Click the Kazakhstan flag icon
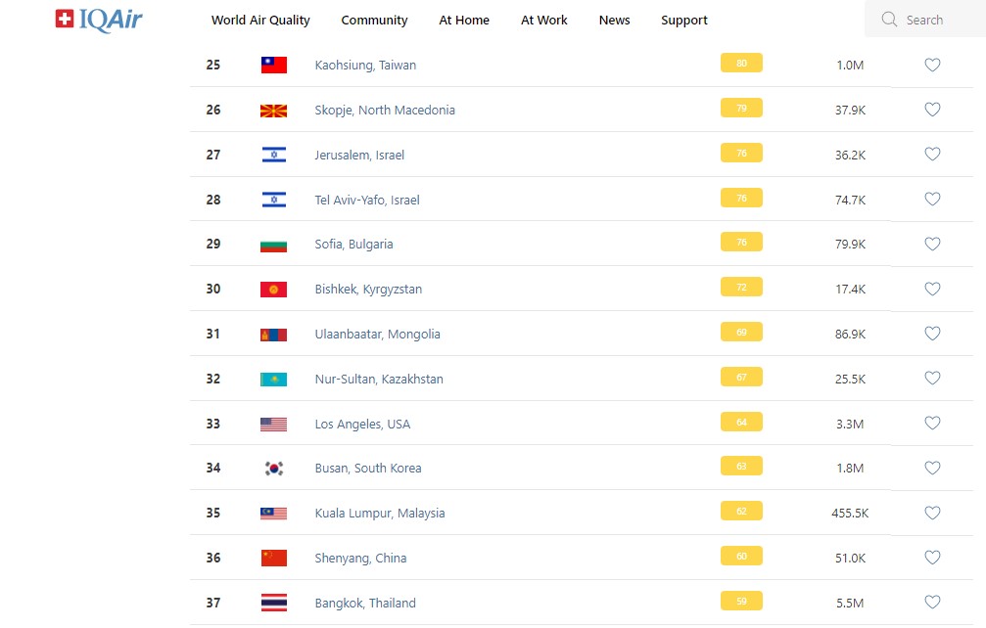 tap(273, 380)
